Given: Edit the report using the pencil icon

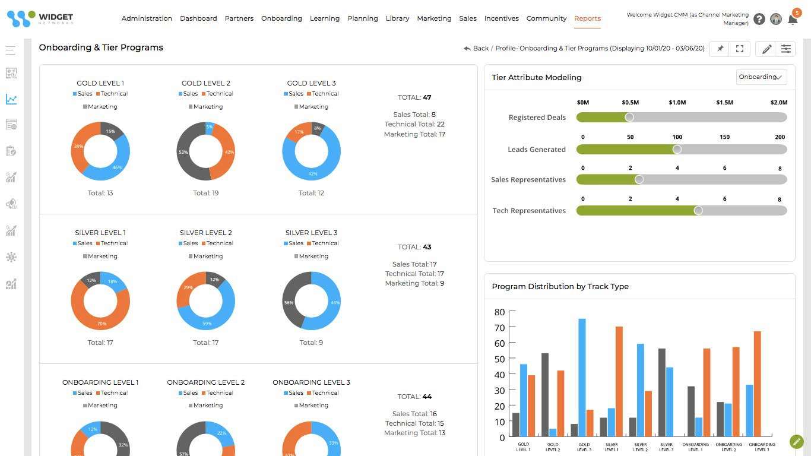Looking at the screenshot, I should click(x=766, y=49).
